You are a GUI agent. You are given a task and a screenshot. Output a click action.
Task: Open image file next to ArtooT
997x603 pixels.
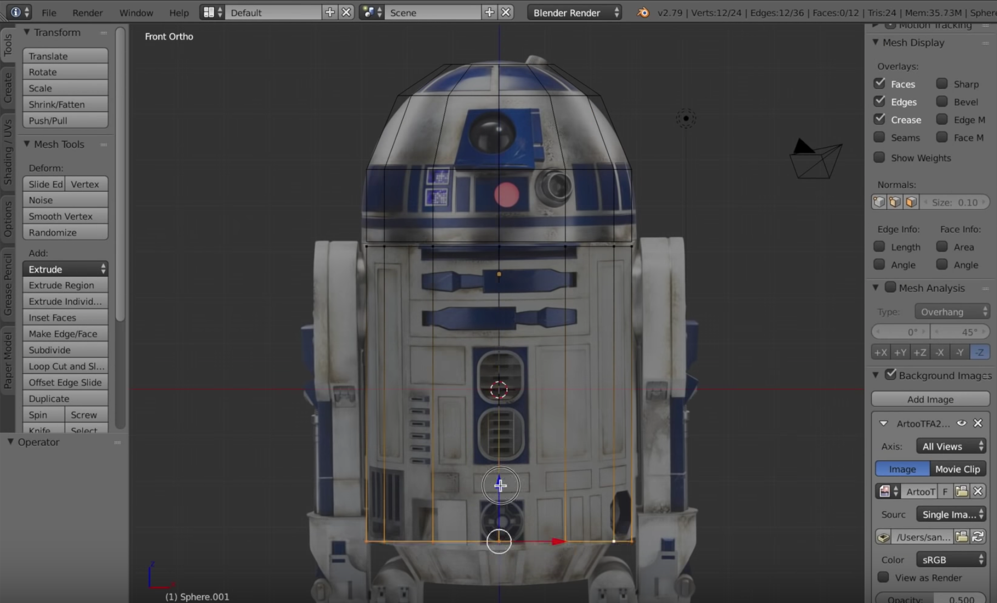coord(961,492)
